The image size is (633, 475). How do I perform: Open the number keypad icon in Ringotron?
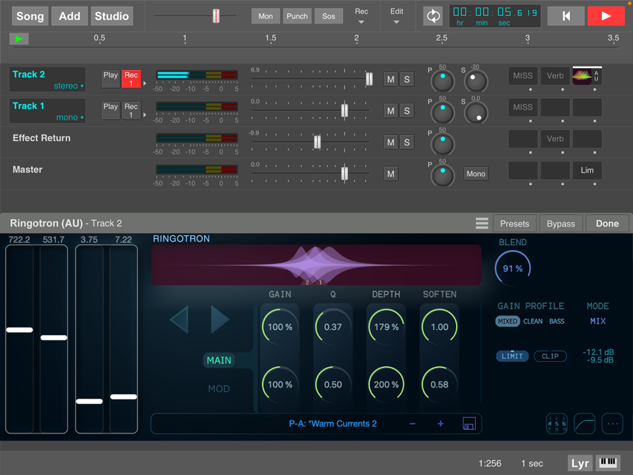556,424
